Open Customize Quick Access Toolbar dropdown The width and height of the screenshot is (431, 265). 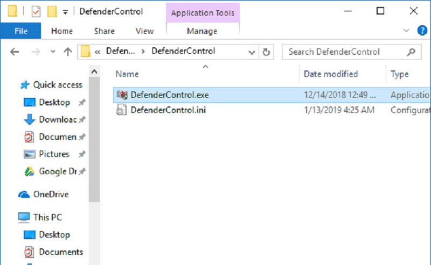coord(65,12)
